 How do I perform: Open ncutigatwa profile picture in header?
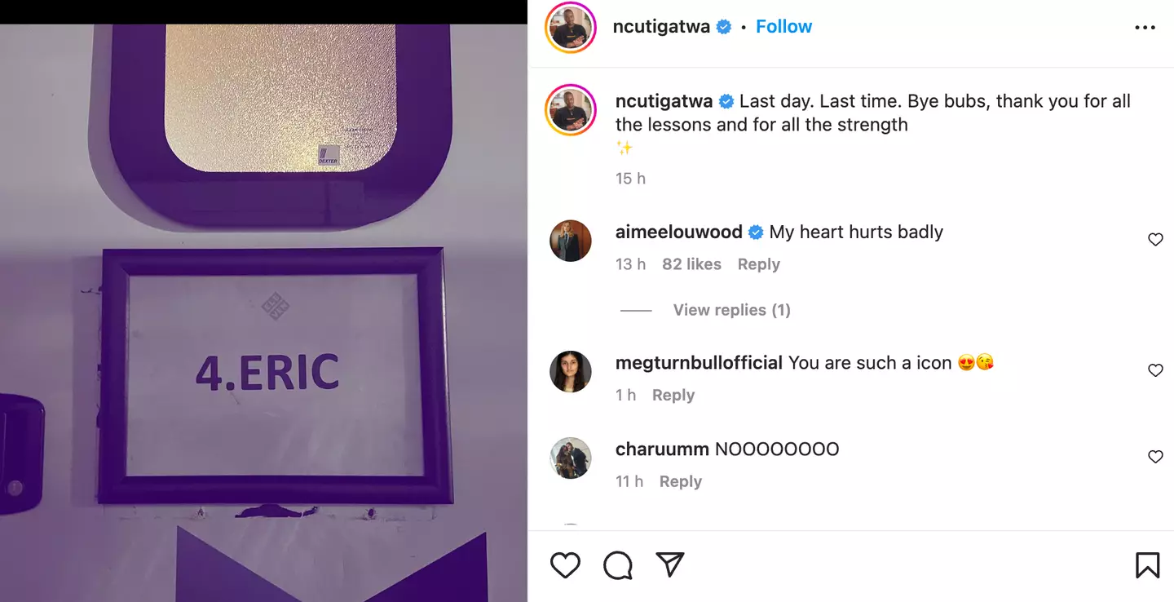pos(570,28)
